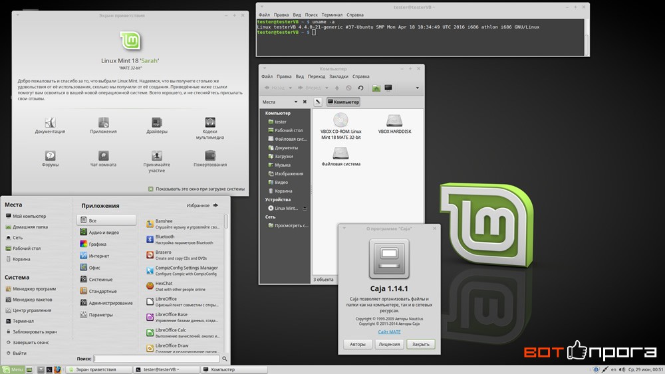The height and width of the screenshot is (374, 665).
Task: Select the Все category in menu
Action: (x=106, y=221)
